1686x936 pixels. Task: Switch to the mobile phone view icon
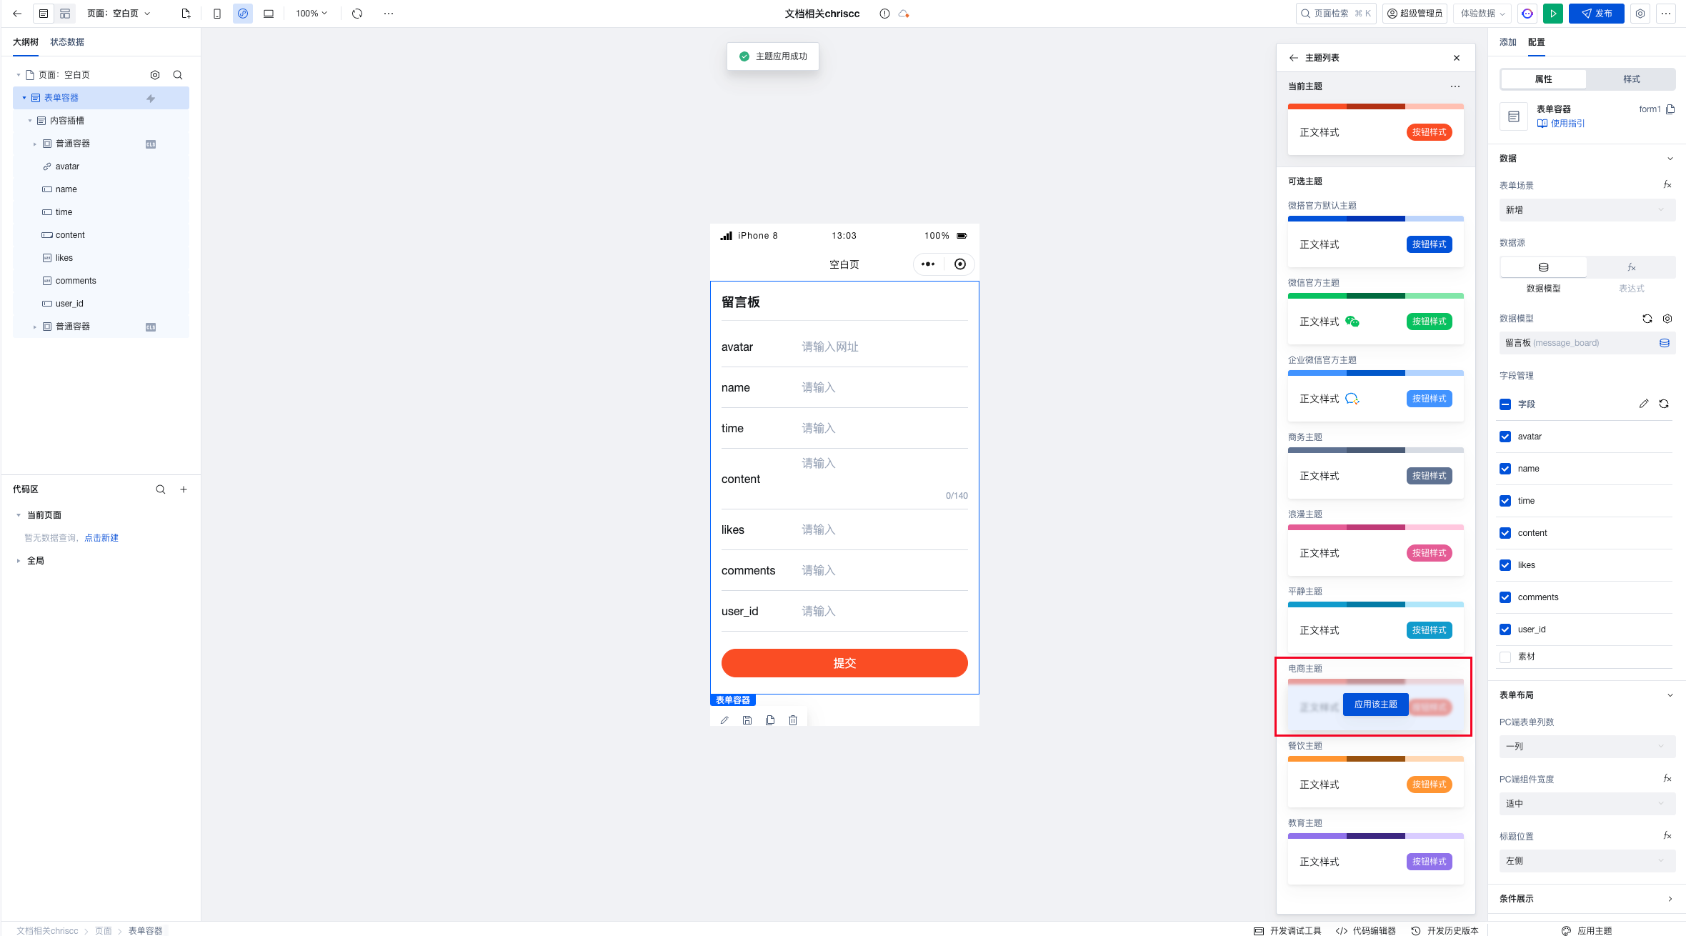tap(217, 14)
